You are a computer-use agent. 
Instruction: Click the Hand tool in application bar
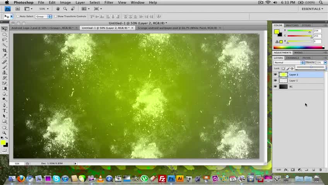[58, 8]
